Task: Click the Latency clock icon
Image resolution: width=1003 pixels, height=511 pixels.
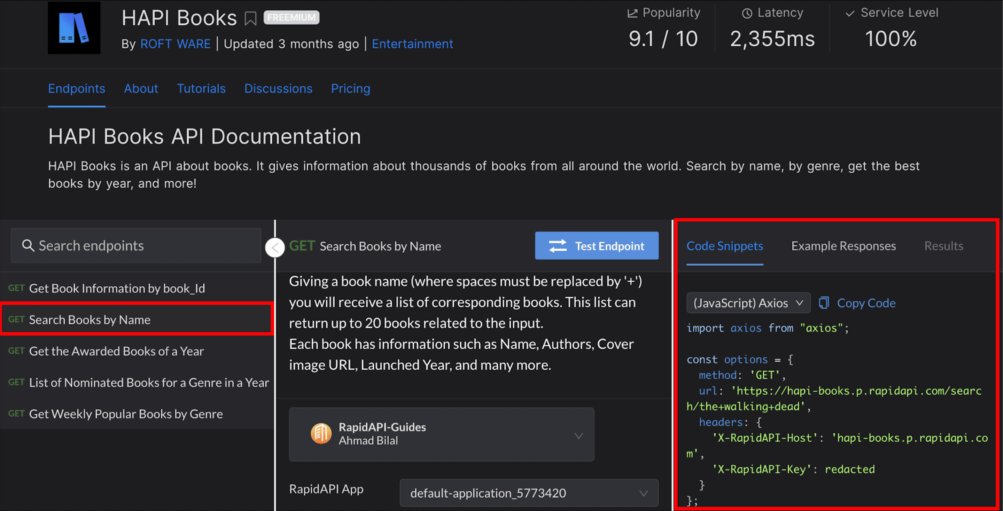Action: (747, 13)
